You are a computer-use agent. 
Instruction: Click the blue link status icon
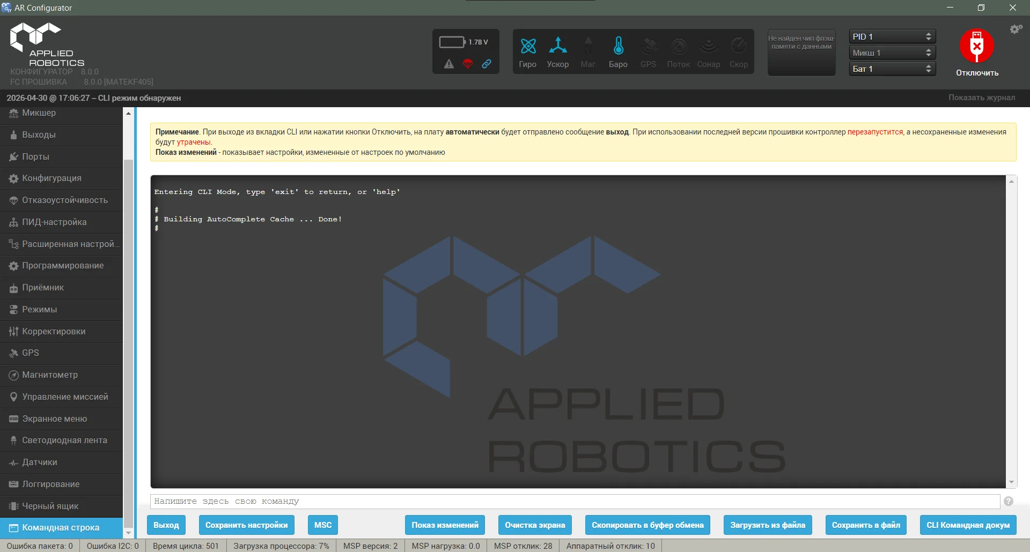(487, 64)
